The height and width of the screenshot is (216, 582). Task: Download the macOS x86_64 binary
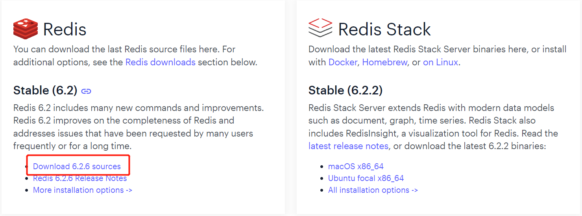click(x=356, y=166)
